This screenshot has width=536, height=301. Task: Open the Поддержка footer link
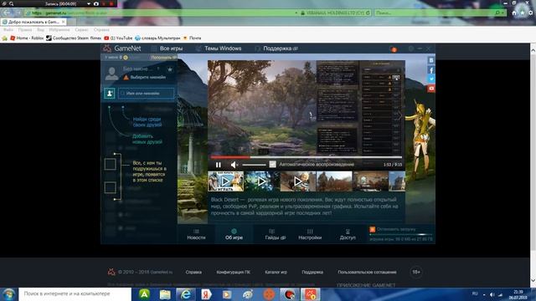(312, 272)
